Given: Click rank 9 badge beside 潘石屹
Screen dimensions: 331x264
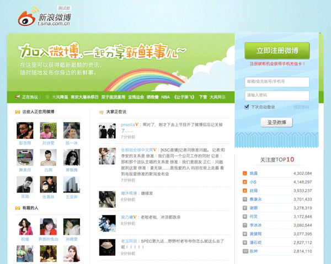Looking at the screenshot, I should pos(245,243).
